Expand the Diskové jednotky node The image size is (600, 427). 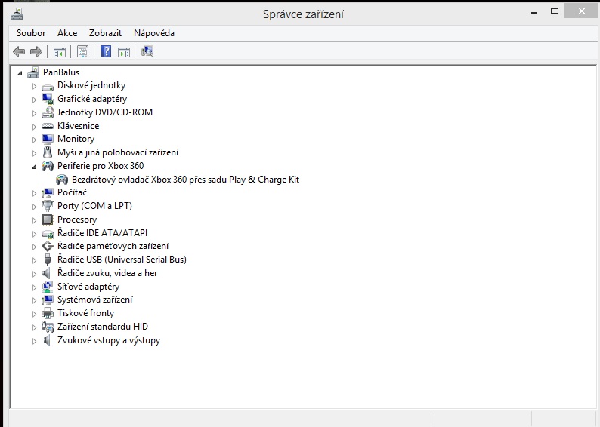pos(34,86)
